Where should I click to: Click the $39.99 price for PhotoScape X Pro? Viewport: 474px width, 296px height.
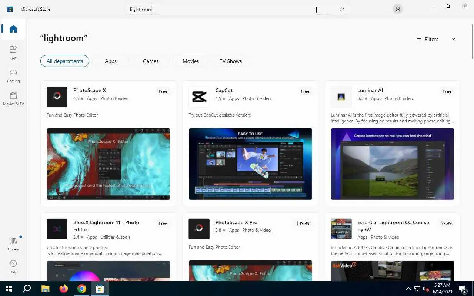[x=303, y=223]
